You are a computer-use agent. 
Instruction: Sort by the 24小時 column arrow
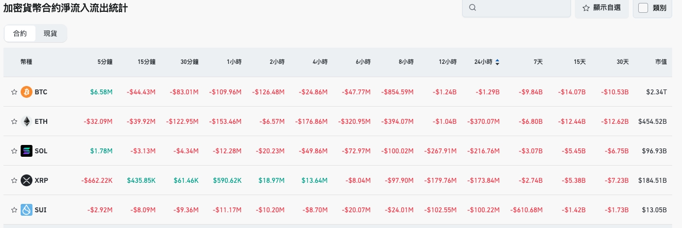coord(497,62)
